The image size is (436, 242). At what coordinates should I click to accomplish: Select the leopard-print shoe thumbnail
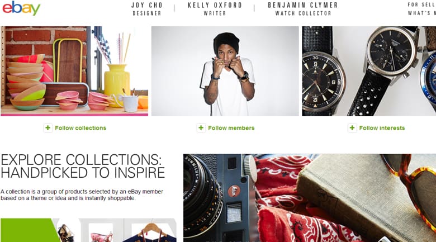point(66,233)
